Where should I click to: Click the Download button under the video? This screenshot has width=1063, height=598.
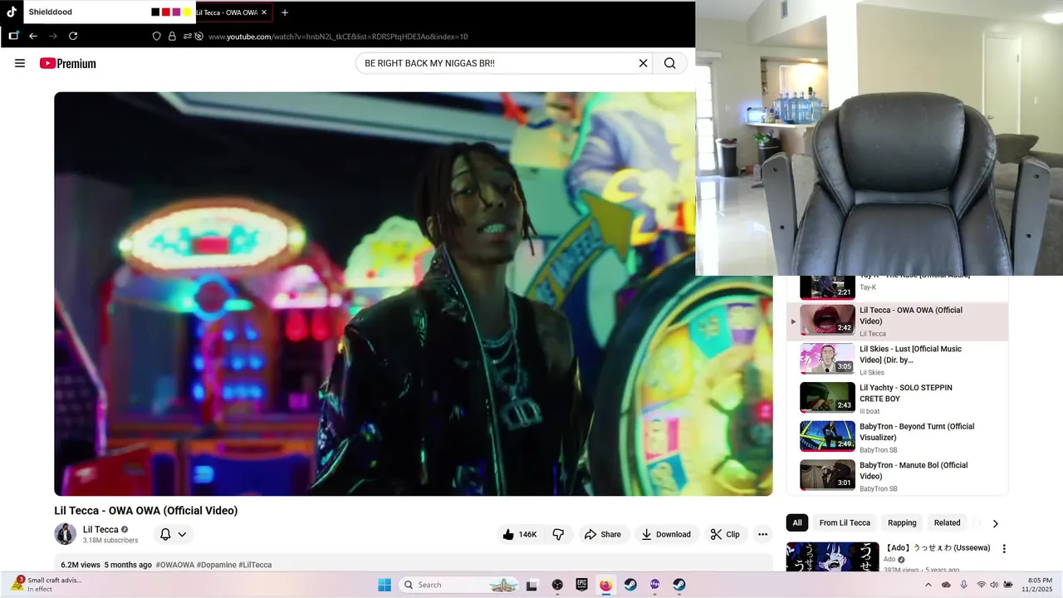coord(666,534)
